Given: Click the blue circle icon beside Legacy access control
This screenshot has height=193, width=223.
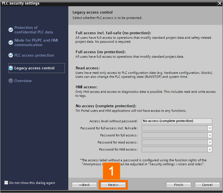Looking at the screenshot, I should (11, 68).
